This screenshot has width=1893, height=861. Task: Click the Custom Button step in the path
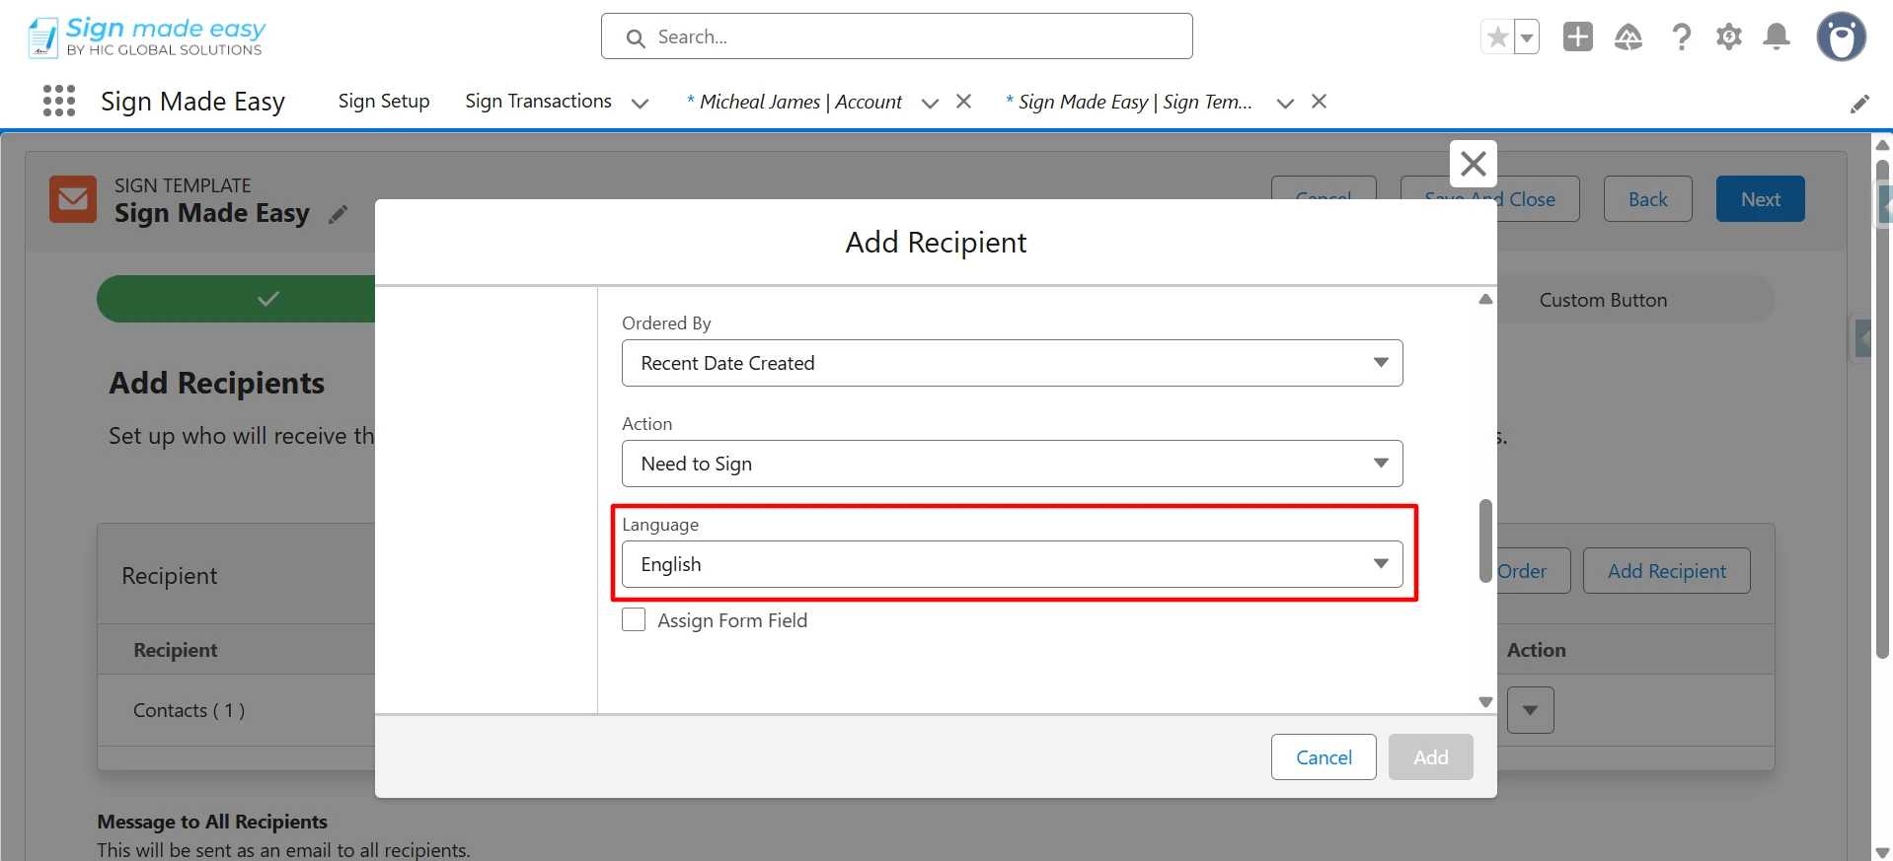click(1603, 300)
